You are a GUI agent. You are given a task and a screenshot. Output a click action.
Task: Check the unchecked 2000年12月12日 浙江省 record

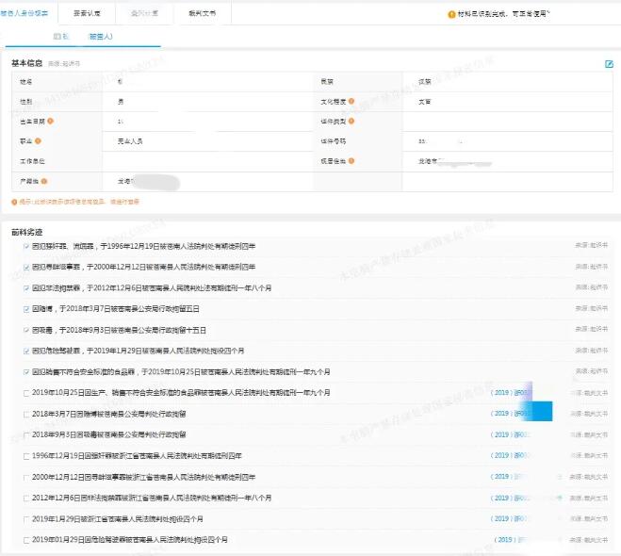click(x=26, y=477)
